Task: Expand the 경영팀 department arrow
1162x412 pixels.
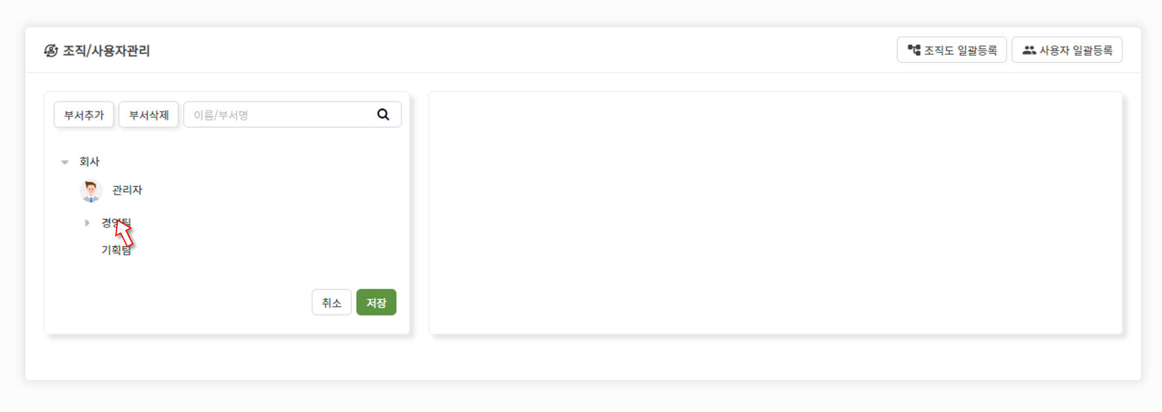Action: 87,223
